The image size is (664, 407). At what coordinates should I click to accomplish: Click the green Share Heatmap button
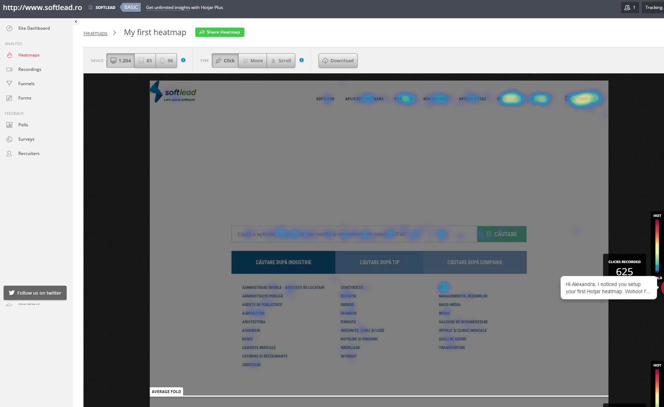[220, 32]
